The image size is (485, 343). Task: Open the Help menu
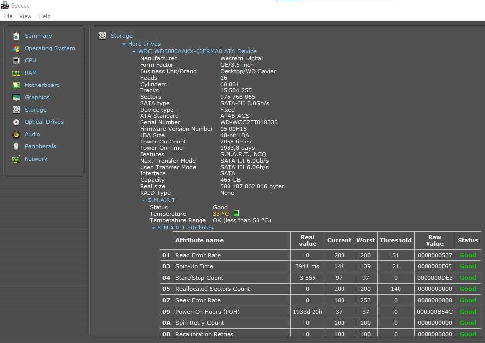coord(44,16)
